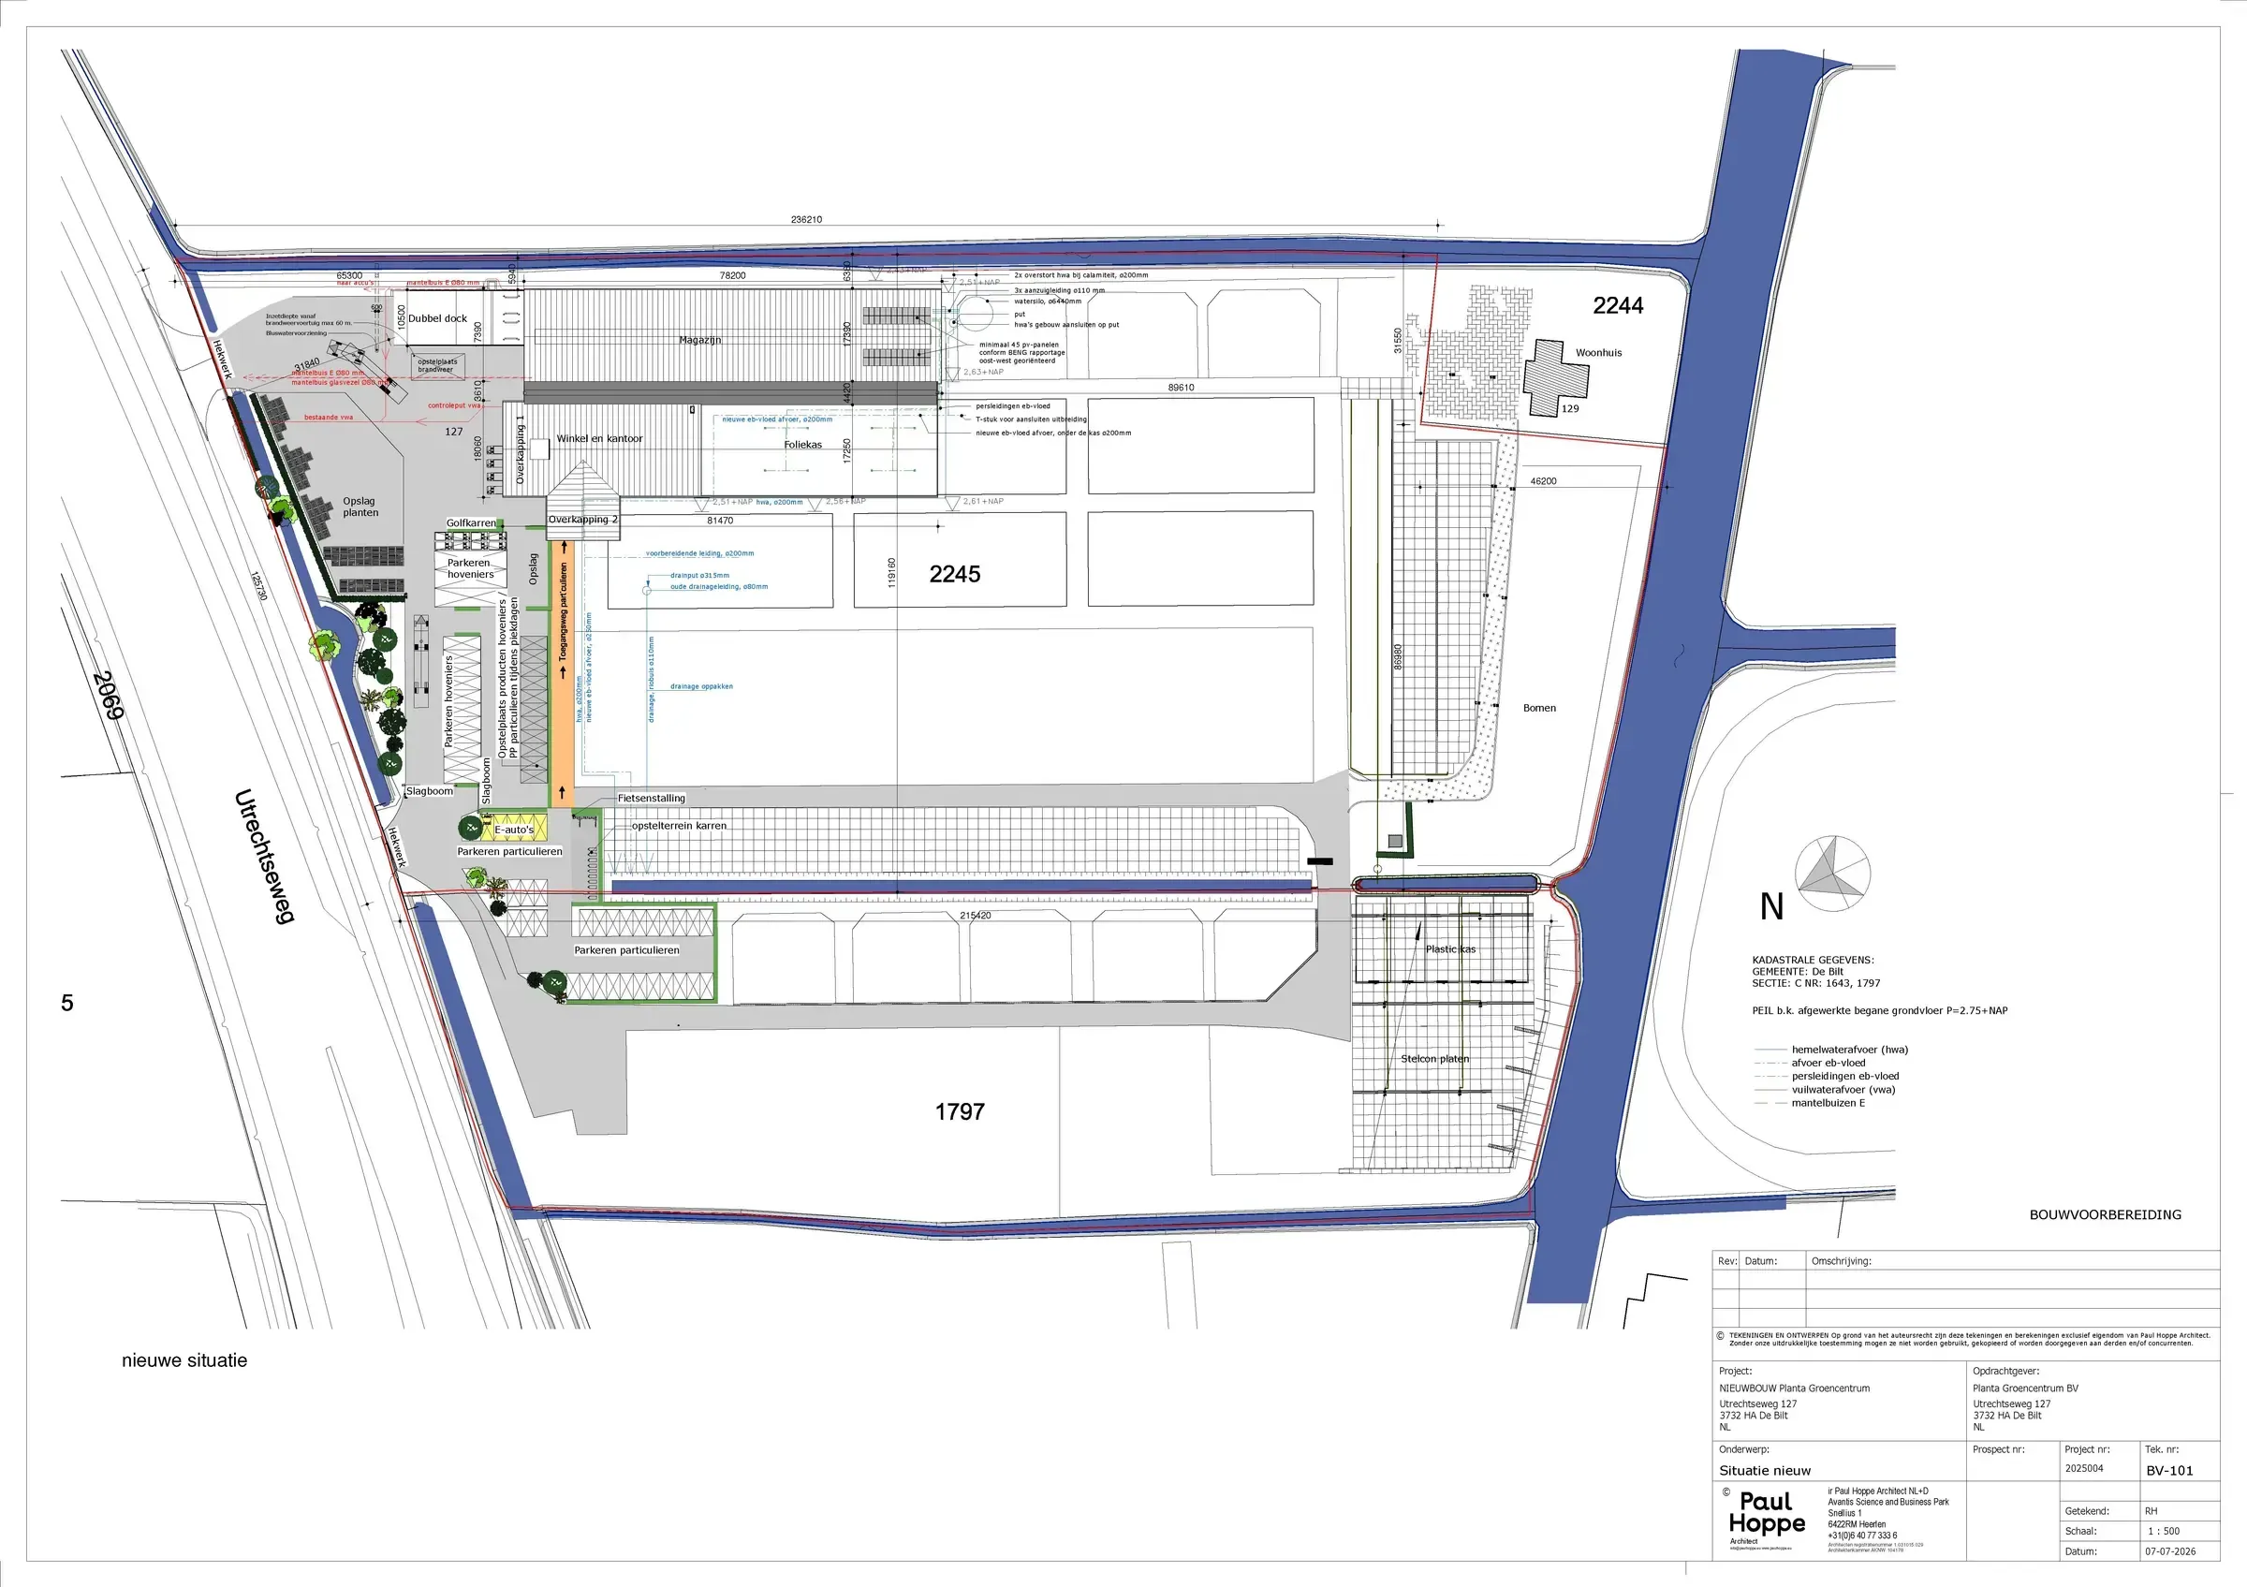The image size is (2247, 1587).
Task: Click the 'Foliekas' label
Action: tap(802, 444)
